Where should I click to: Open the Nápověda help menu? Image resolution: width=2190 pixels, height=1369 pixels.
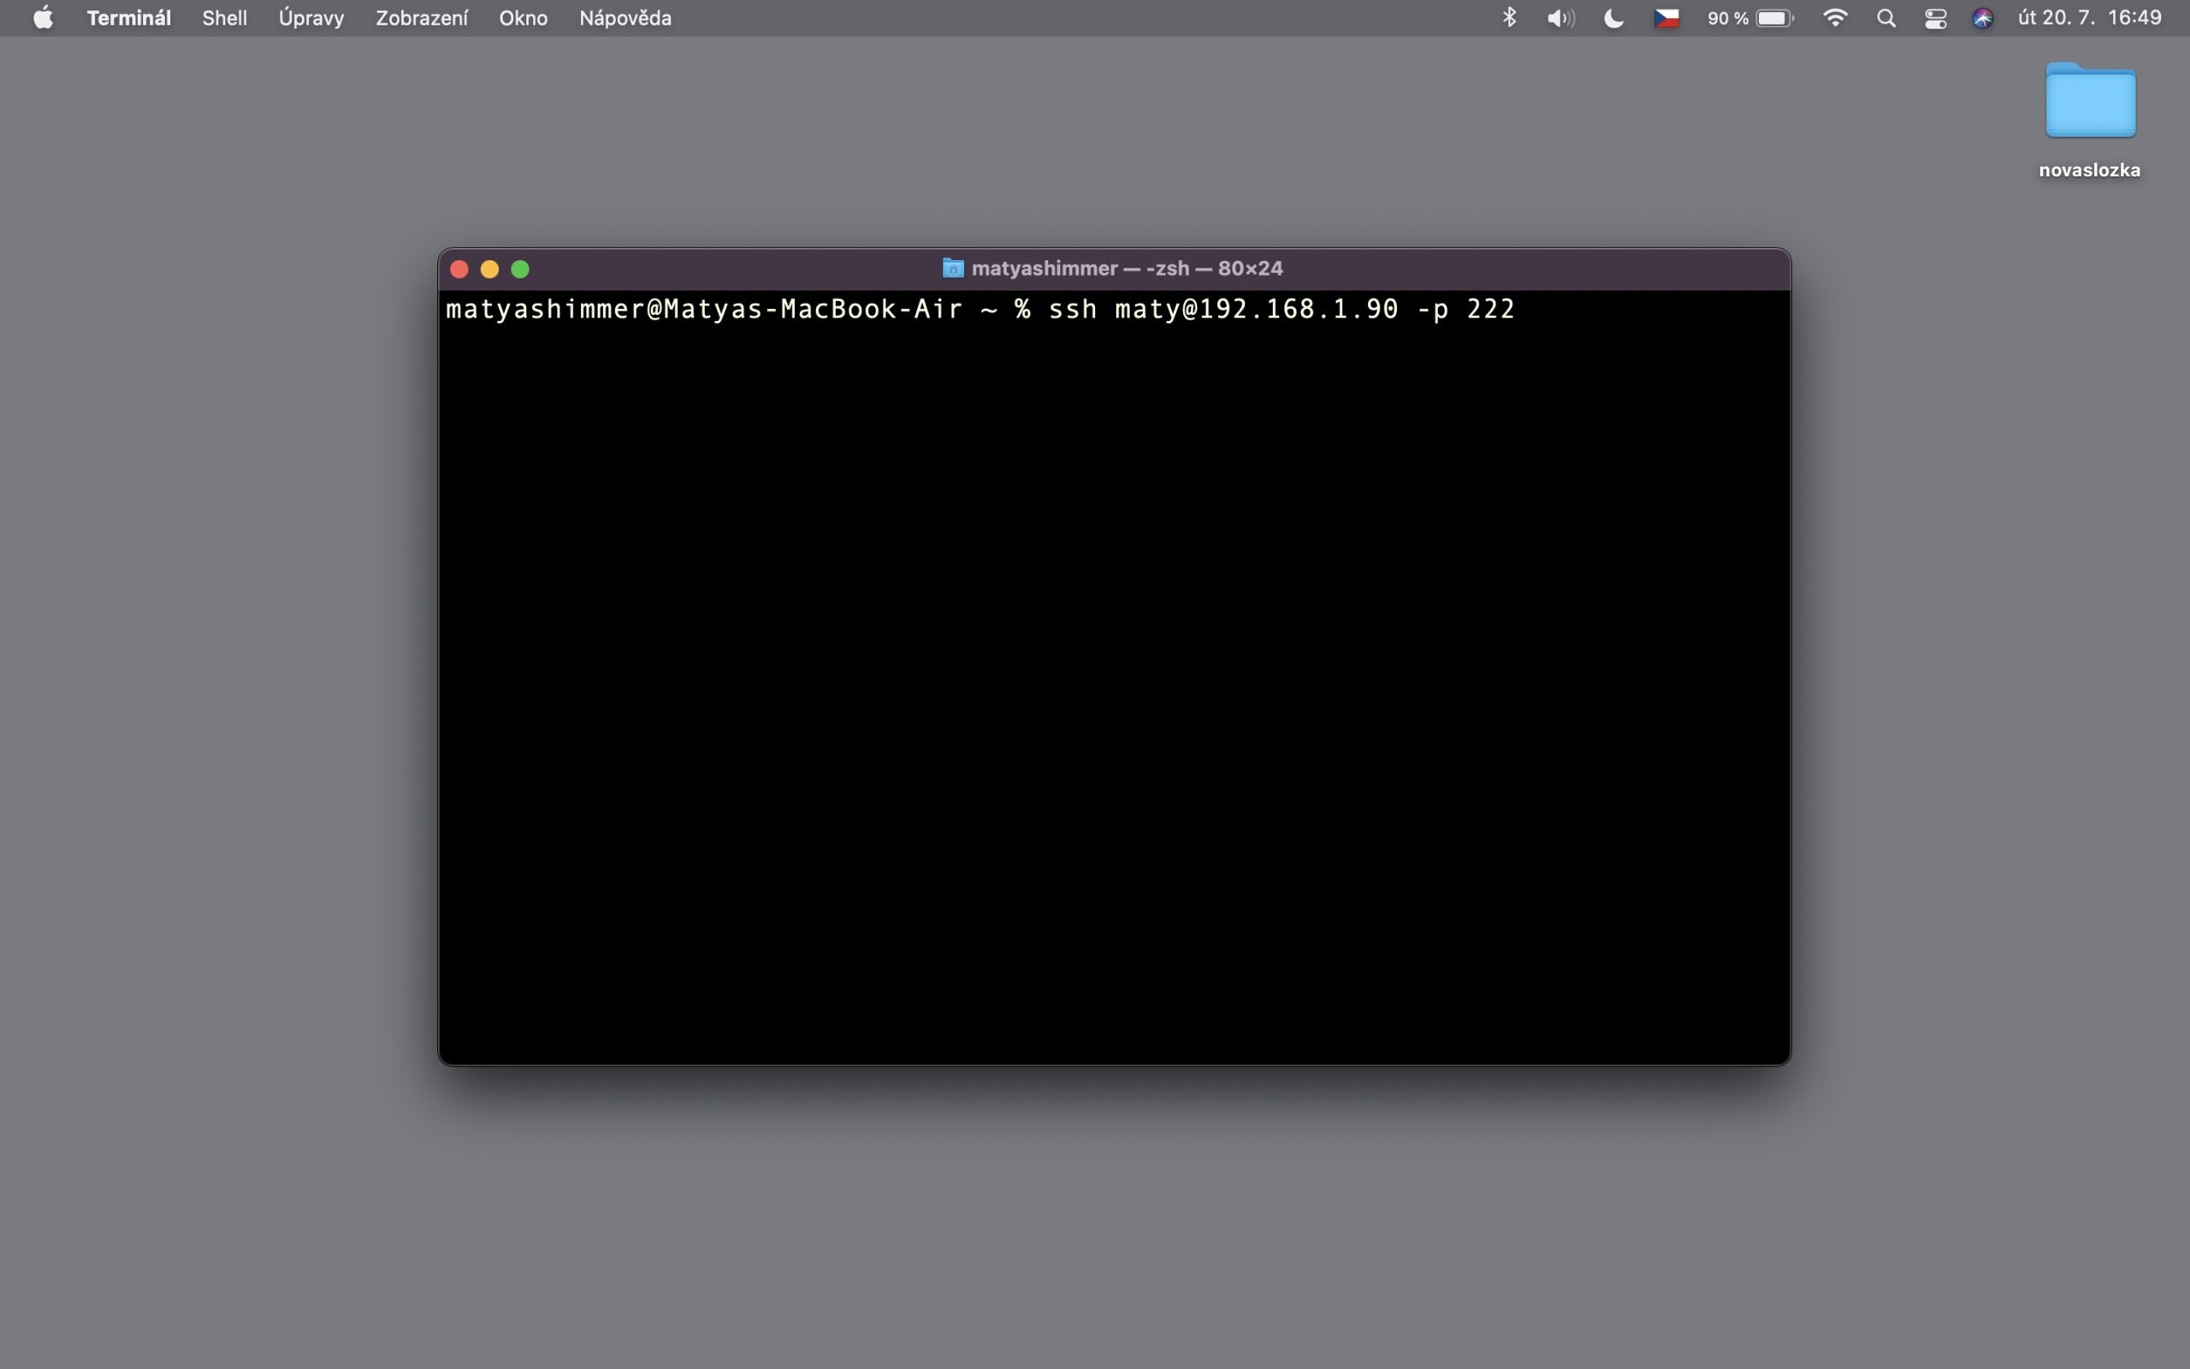(624, 18)
